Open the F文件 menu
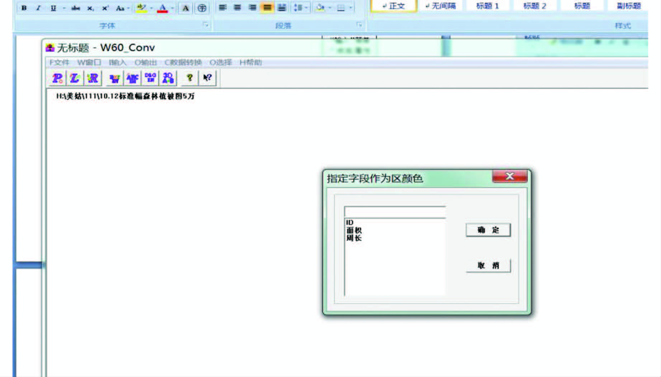 (59, 62)
